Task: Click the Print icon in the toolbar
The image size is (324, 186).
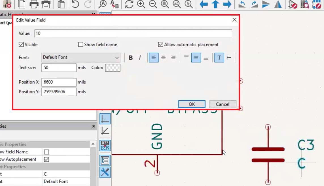Action: pyautogui.click(x=35, y=4)
